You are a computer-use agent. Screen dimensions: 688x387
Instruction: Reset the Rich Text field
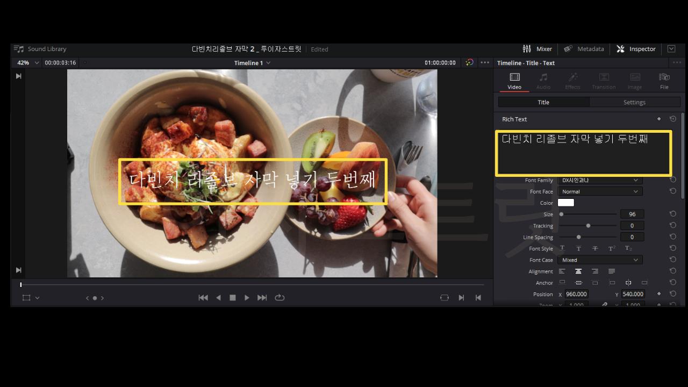point(672,119)
